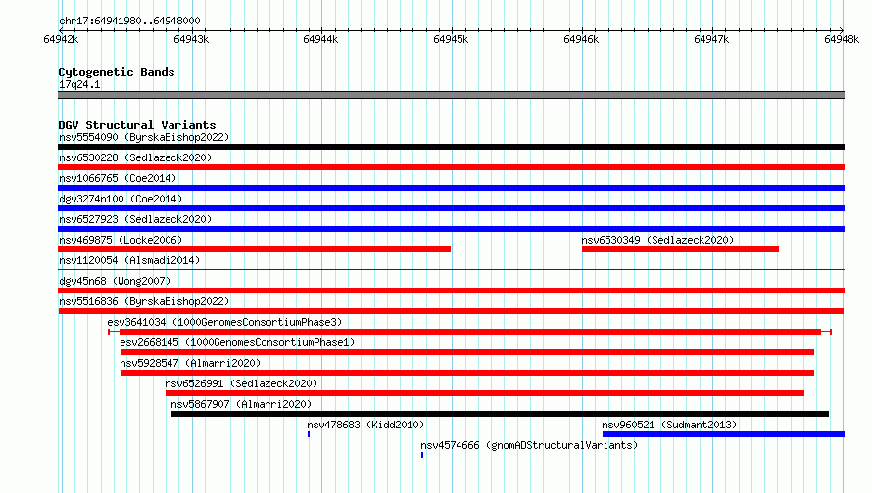Click nsv5928547 (Almarri2020) label
The width and height of the screenshot is (872, 493).
tap(190, 363)
